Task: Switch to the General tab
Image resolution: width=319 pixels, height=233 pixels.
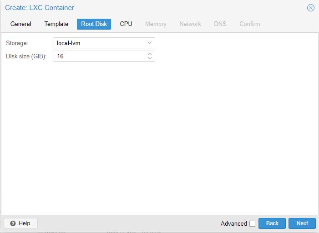Action: pos(21,24)
